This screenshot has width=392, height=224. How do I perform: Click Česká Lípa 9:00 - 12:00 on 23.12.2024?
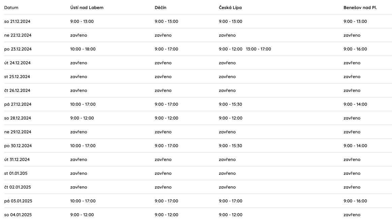click(x=230, y=49)
